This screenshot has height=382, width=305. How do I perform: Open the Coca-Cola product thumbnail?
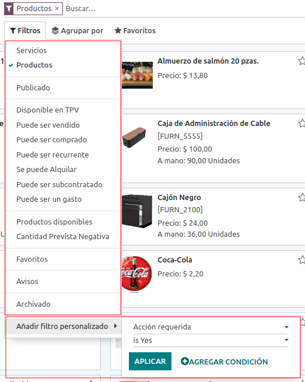136,274
